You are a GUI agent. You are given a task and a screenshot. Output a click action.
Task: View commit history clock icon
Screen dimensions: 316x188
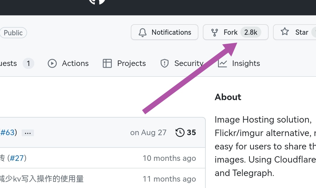180,133
